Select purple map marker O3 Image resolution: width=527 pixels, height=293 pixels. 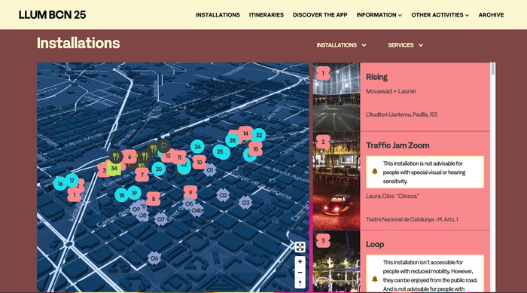(x=245, y=203)
